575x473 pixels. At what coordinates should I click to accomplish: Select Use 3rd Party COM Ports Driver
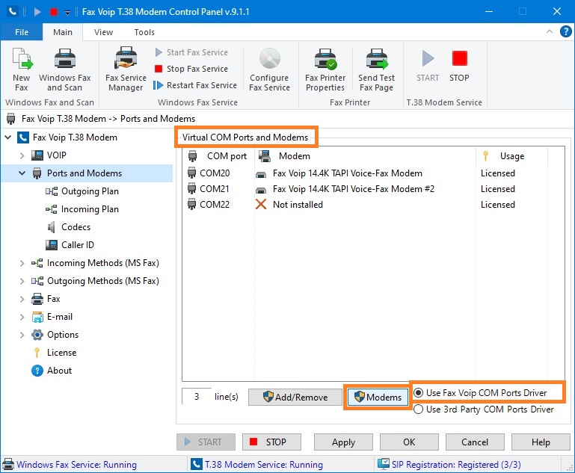(x=484, y=409)
